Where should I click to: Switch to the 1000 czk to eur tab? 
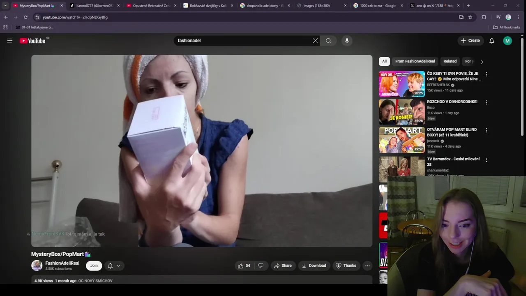point(378,6)
